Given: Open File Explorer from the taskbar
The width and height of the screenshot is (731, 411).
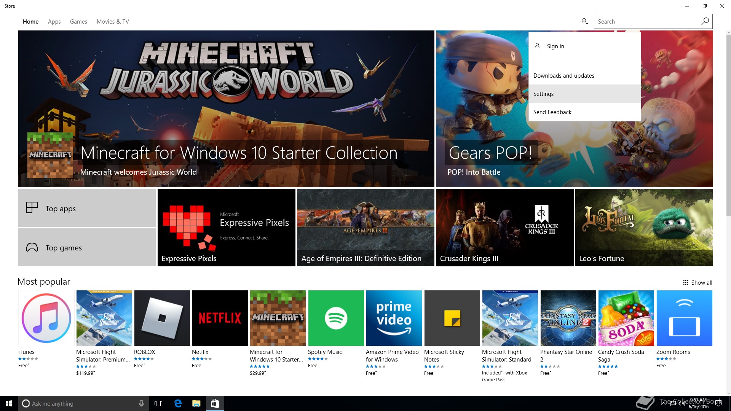Looking at the screenshot, I should 196,403.
